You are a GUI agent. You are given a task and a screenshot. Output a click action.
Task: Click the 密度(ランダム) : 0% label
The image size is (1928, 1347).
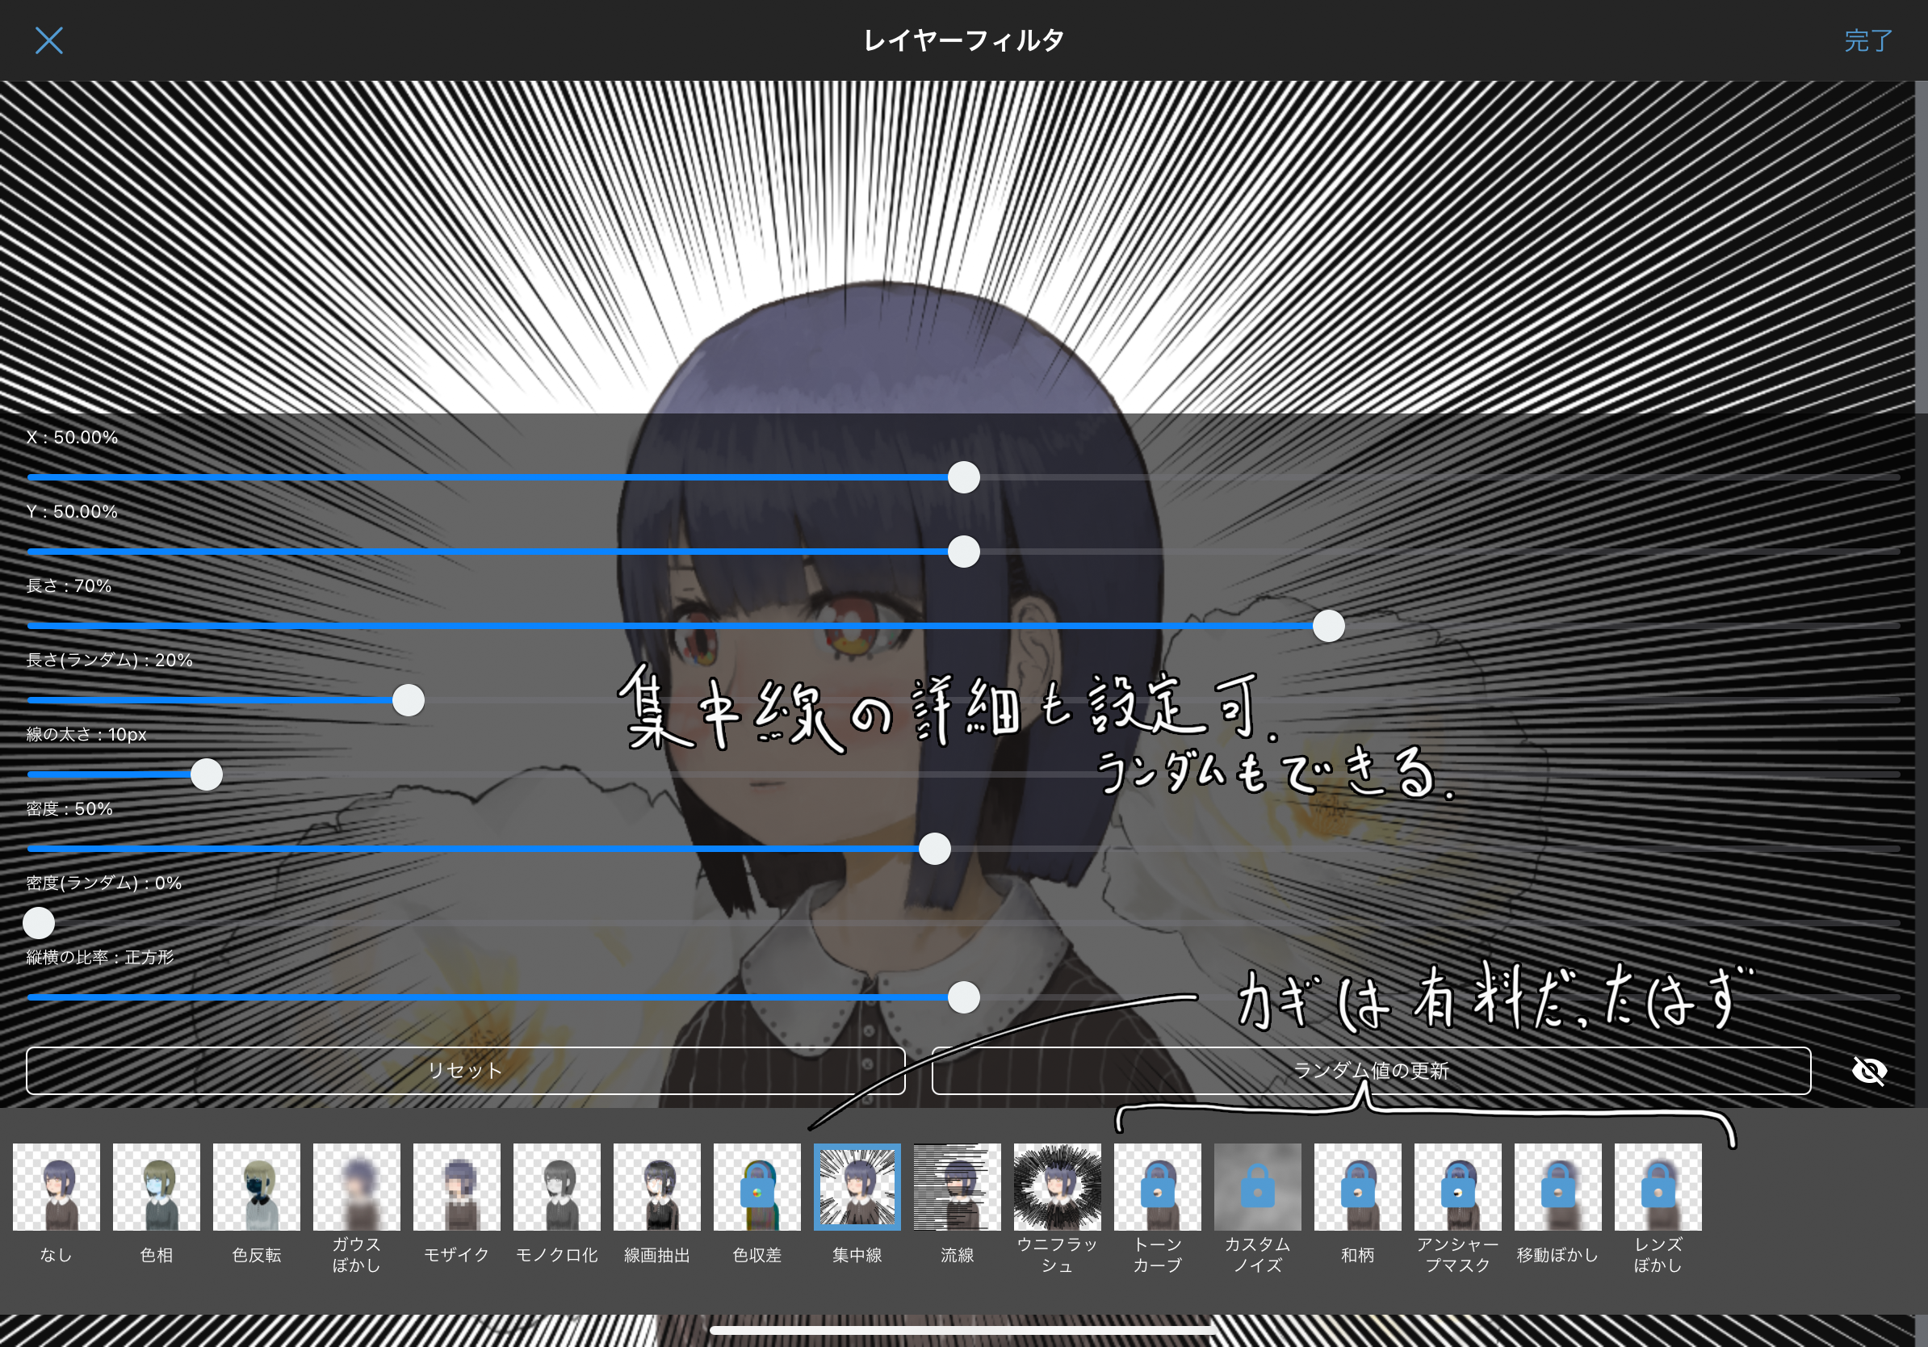pyautogui.click(x=103, y=882)
